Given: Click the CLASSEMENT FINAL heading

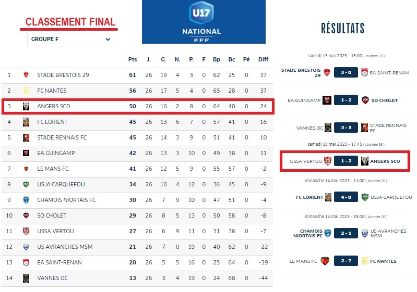Looking at the screenshot, I should (70, 22).
